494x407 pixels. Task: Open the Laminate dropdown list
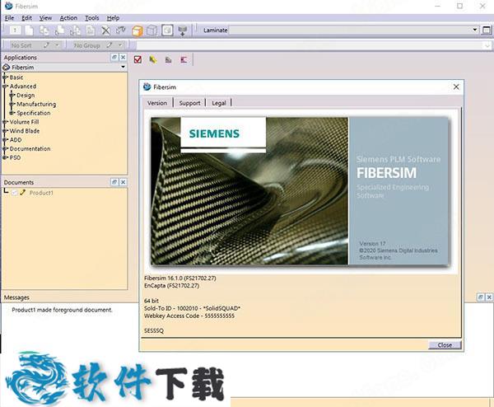coord(475,30)
